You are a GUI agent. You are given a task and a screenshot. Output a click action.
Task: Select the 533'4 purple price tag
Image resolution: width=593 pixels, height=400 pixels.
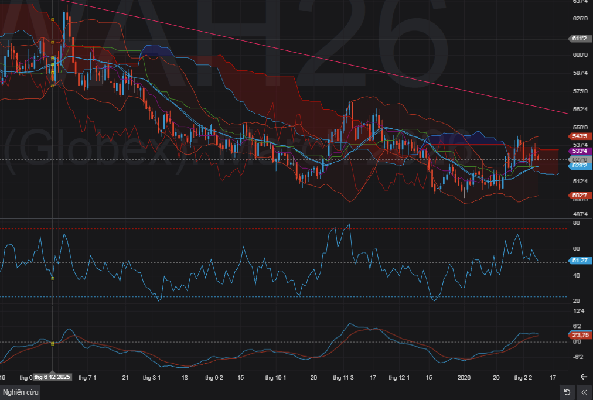[579, 151]
